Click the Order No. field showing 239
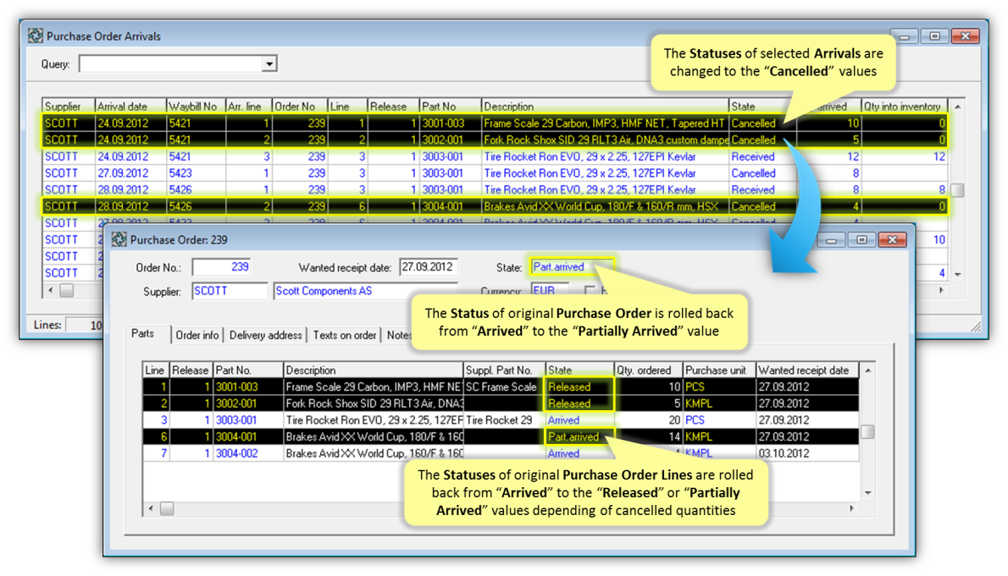Image resolution: width=1008 pixels, height=576 pixels. point(222,267)
